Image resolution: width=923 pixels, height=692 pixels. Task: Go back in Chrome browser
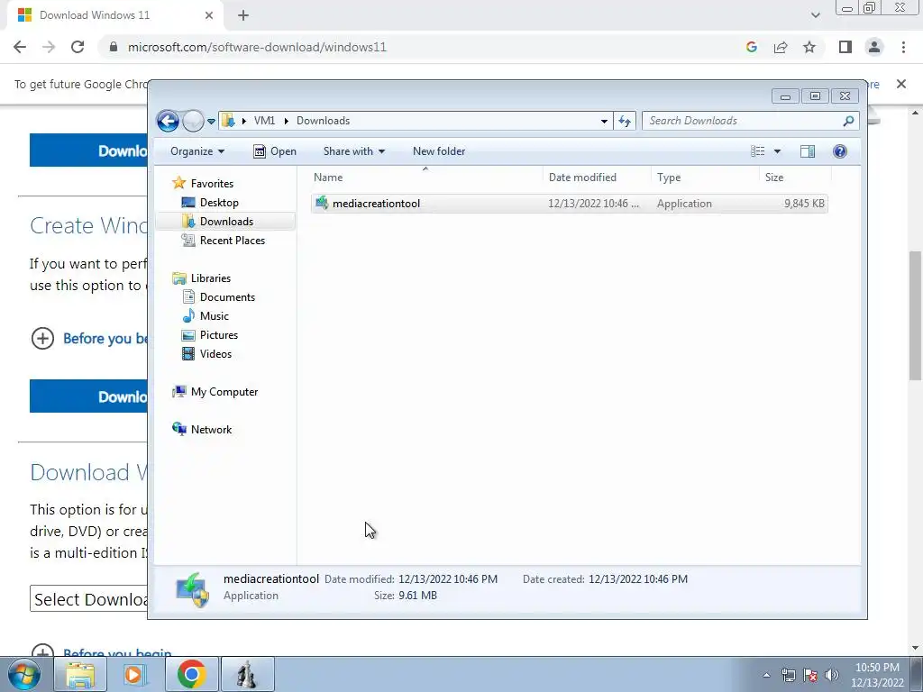[x=20, y=47]
